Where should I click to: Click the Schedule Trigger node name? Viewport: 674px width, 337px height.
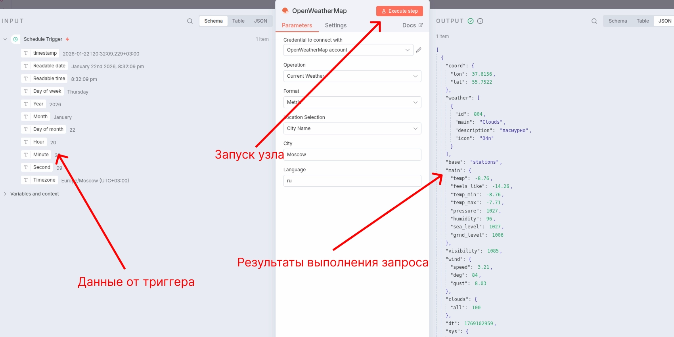coord(43,39)
